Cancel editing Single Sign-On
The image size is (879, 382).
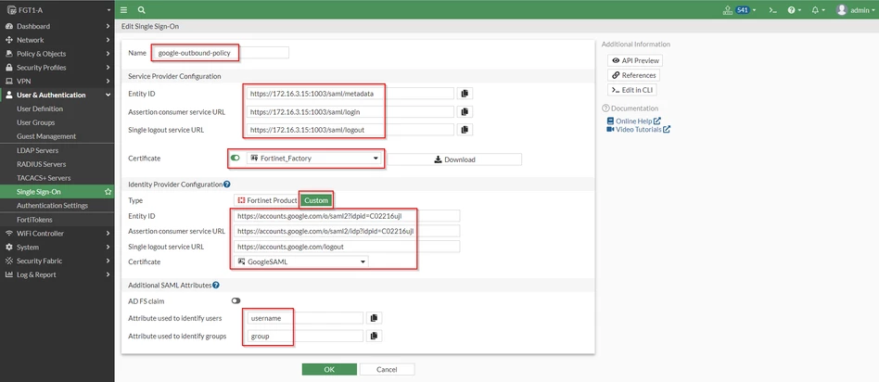coord(387,369)
